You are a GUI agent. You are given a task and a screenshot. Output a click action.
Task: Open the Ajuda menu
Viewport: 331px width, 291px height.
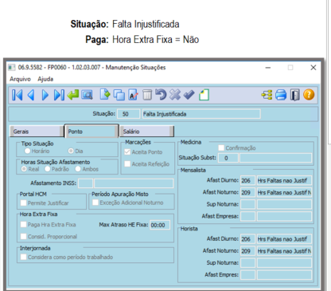[45, 79]
